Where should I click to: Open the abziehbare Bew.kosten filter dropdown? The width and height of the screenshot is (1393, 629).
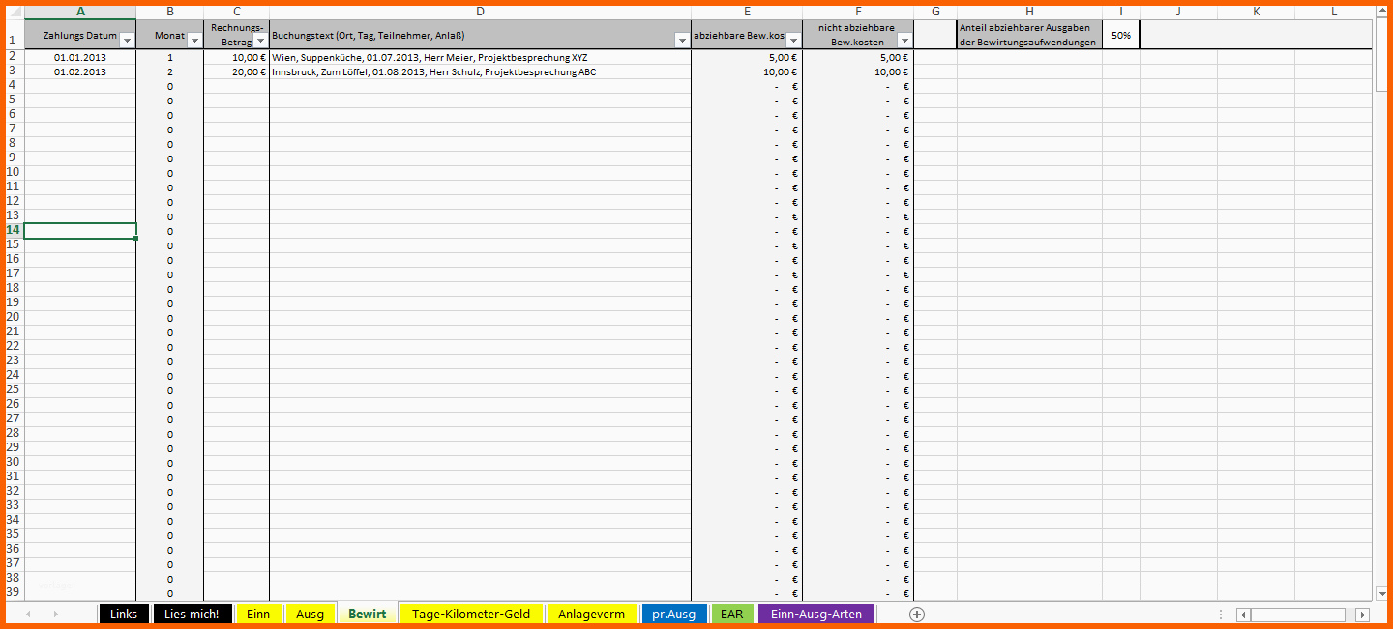[x=793, y=41]
